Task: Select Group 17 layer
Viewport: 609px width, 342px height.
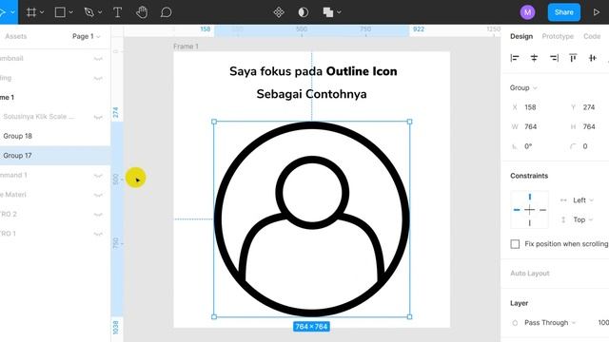Action: pyautogui.click(x=55, y=156)
